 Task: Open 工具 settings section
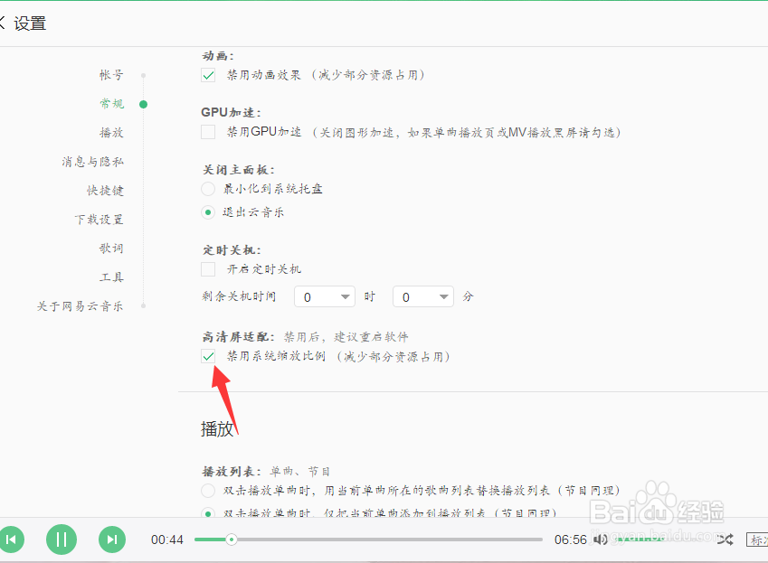(111, 277)
